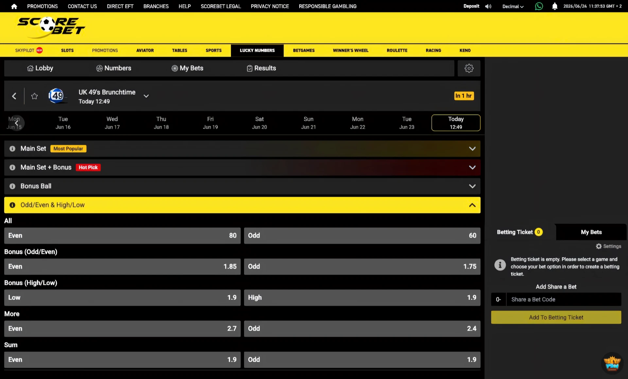Show Bonus Ball info icon
The width and height of the screenshot is (628, 379).
click(x=12, y=186)
